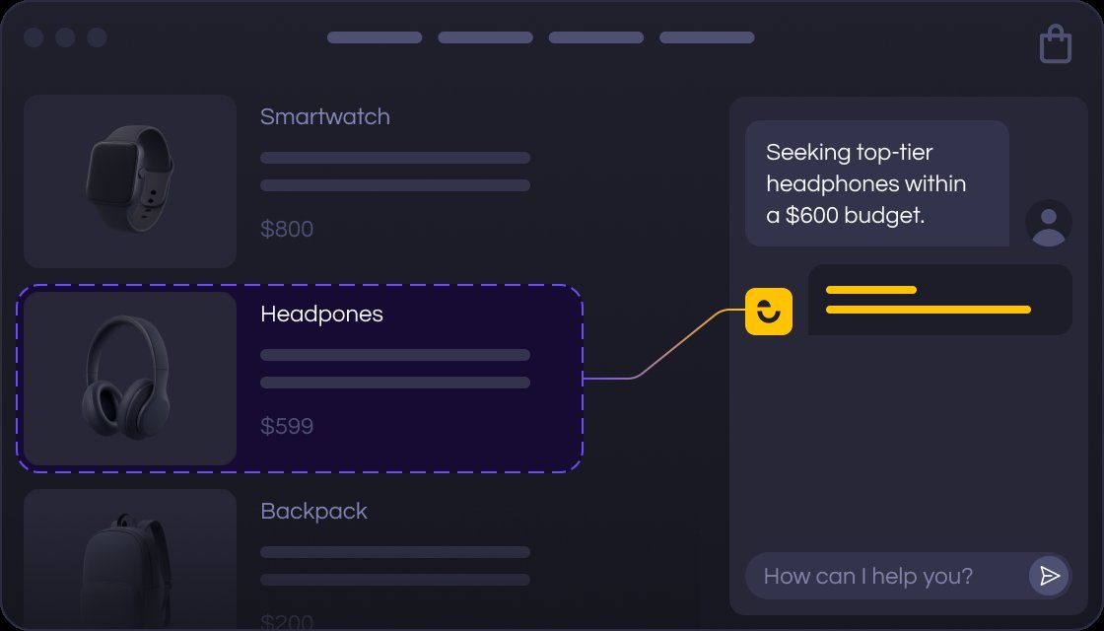Image resolution: width=1104 pixels, height=631 pixels.
Task: Click the yellow smiley chatbot icon
Action: pyautogui.click(x=769, y=312)
